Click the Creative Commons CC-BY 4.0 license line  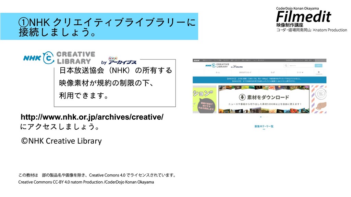(86, 182)
